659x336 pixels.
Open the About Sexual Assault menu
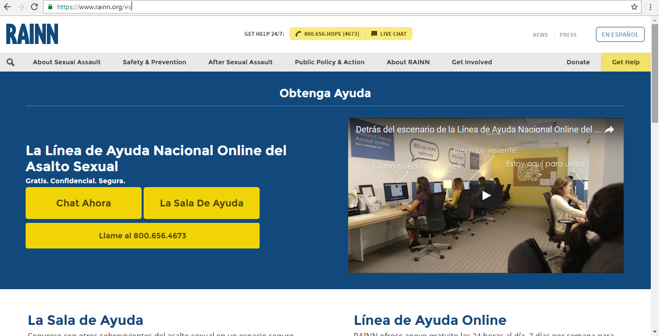67,62
